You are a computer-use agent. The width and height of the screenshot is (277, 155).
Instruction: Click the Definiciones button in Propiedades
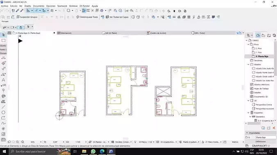(261, 142)
